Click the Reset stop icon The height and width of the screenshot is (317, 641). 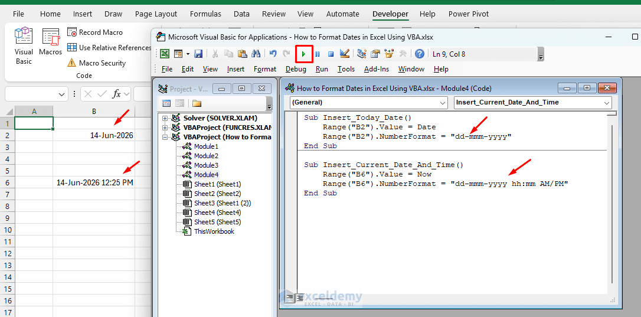coord(331,54)
